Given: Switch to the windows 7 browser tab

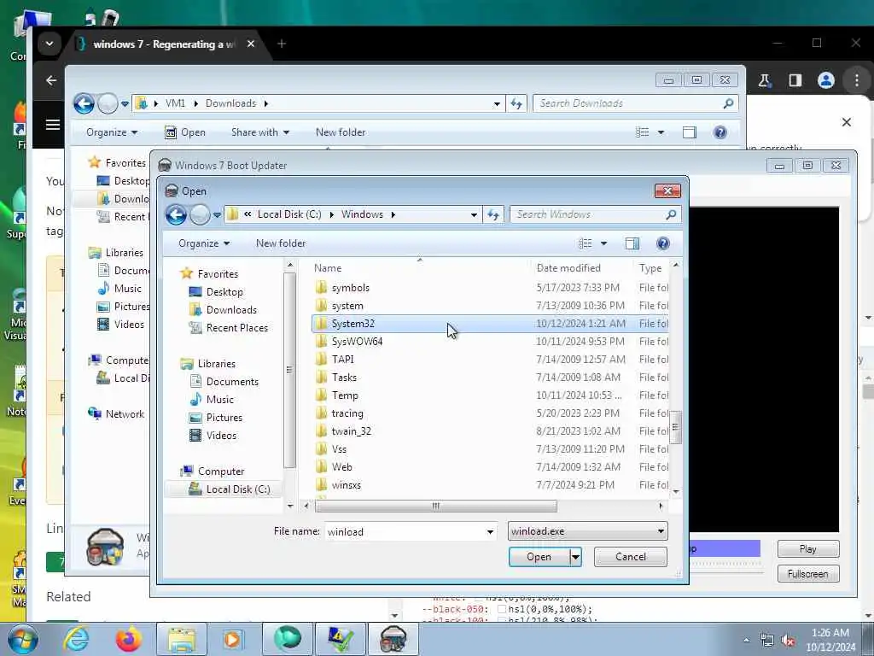Looking at the screenshot, I should click(x=165, y=44).
